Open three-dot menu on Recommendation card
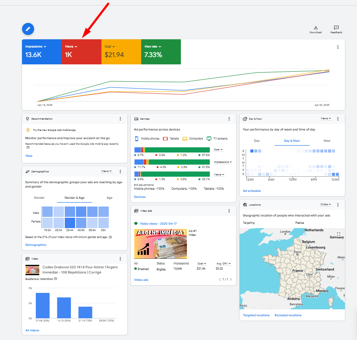 [120, 118]
